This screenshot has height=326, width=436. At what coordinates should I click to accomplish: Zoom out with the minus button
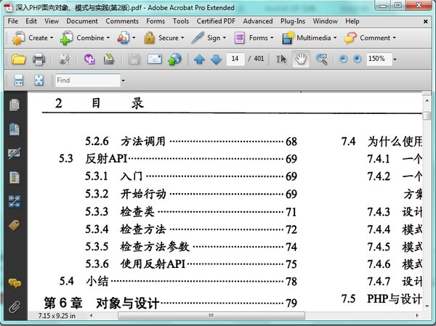click(x=344, y=59)
